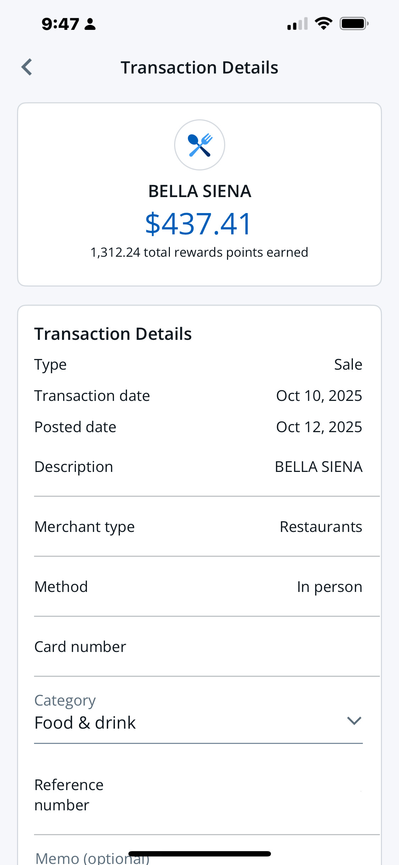399x865 pixels.
Task: Expand the Category chevron arrow
Action: point(354,721)
